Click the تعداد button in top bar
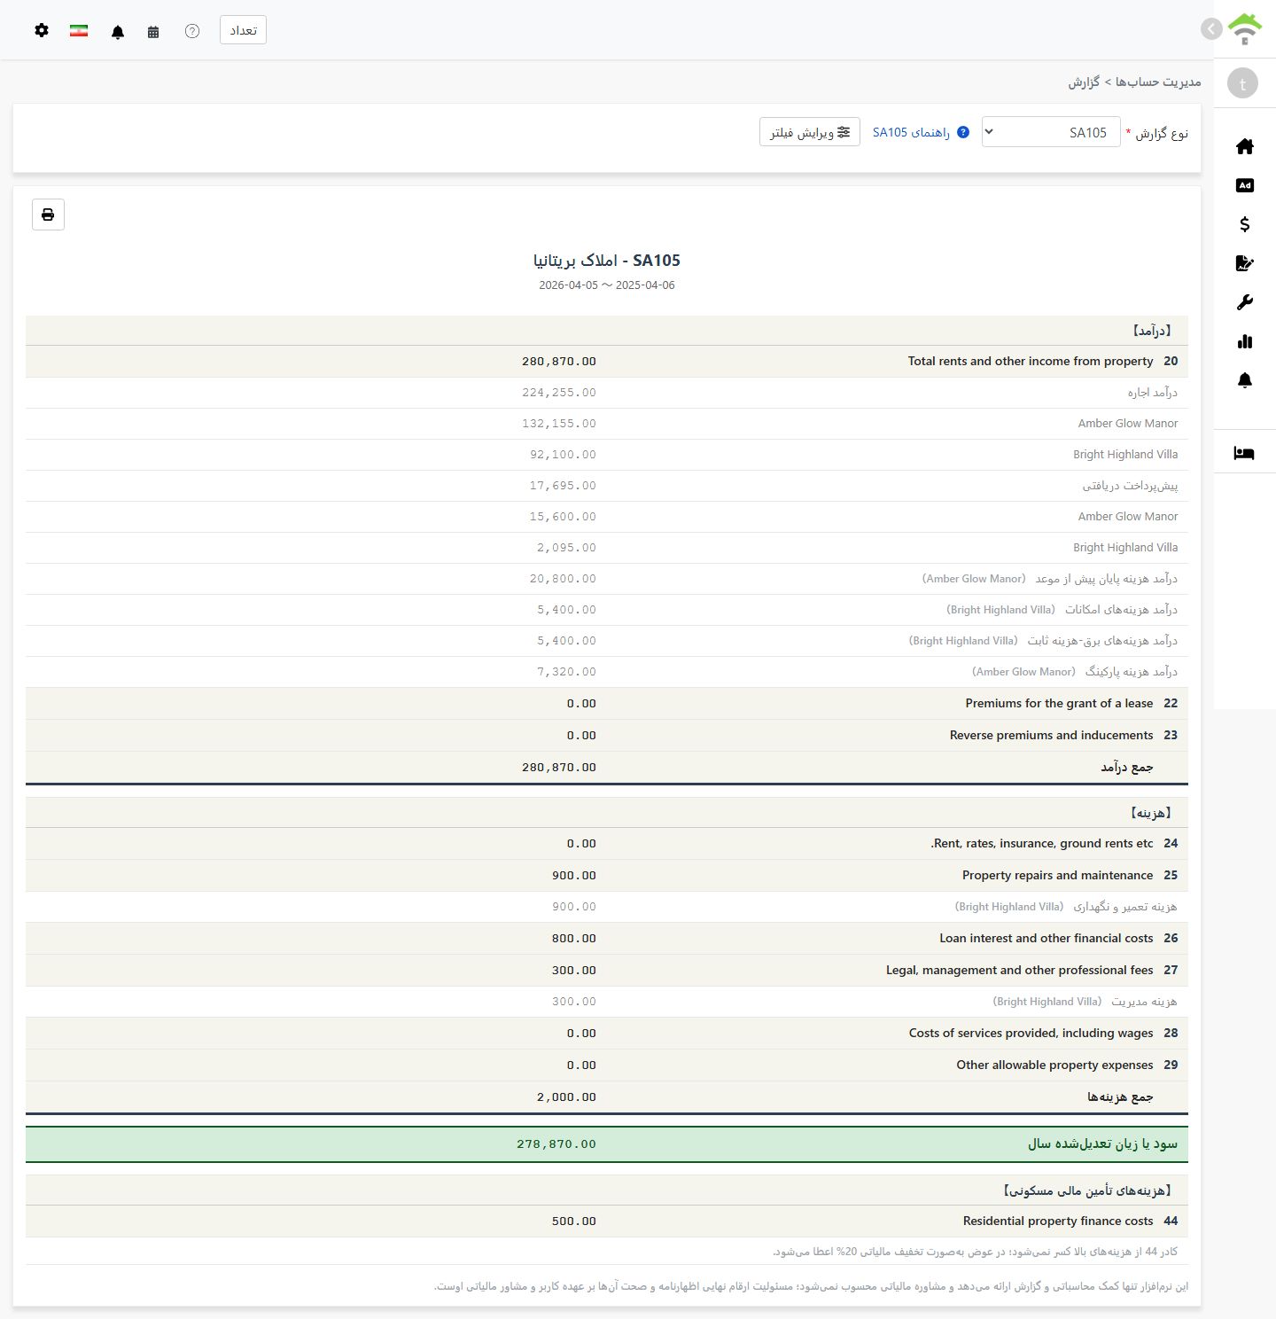Screen dimensions: 1276x1319 click(243, 30)
